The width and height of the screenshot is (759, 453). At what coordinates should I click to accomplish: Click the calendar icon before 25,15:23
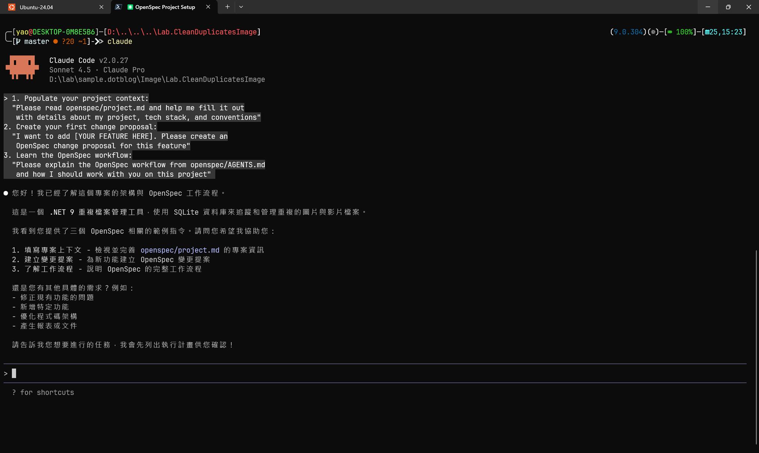(x=707, y=32)
